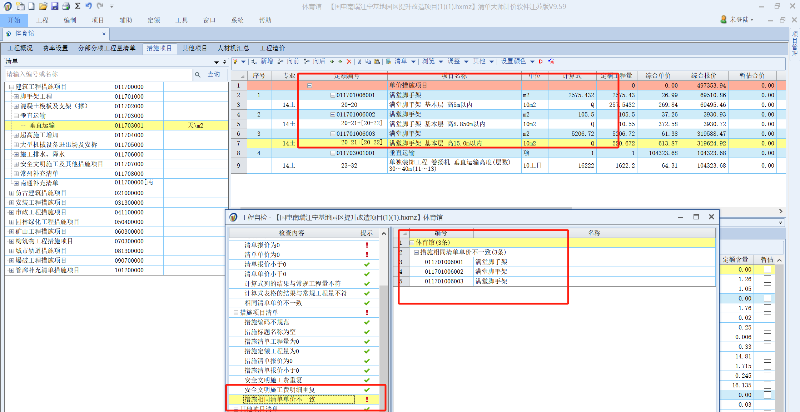Viewport: 800px width, 412px height.
Task: Tick the 暂估 checkbox in the 14.81 row
Action: pos(767,356)
